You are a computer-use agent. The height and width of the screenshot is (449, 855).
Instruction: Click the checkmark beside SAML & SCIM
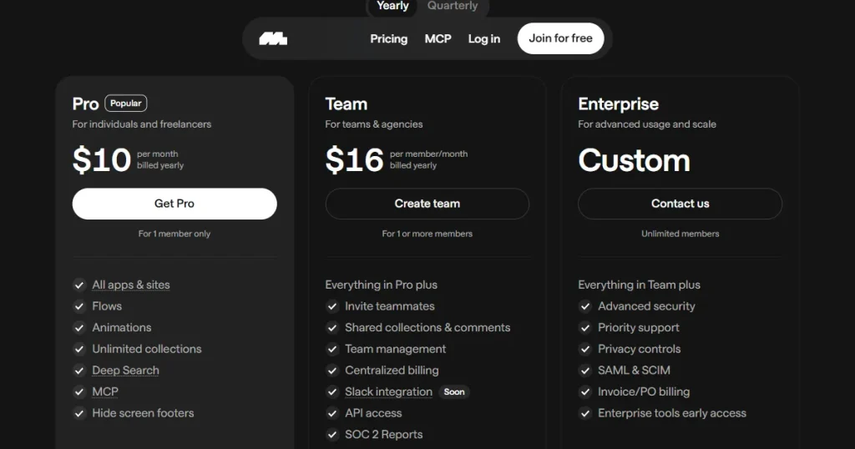[585, 371]
